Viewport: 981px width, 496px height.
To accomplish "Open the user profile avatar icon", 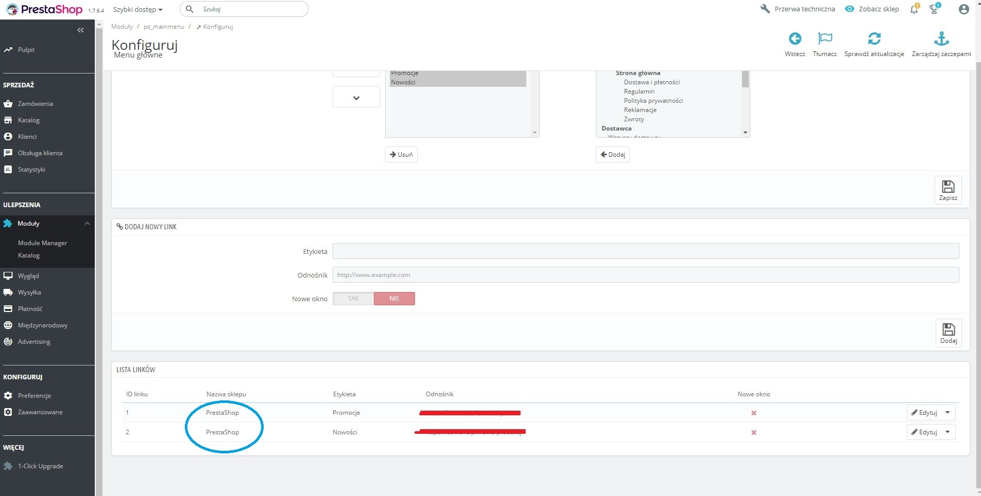I will [x=963, y=9].
